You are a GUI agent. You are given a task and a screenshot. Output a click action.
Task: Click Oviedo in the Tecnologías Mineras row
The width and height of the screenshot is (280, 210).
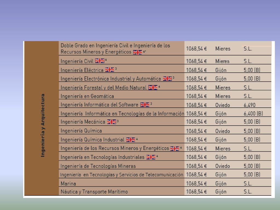pyautogui.click(x=223, y=166)
